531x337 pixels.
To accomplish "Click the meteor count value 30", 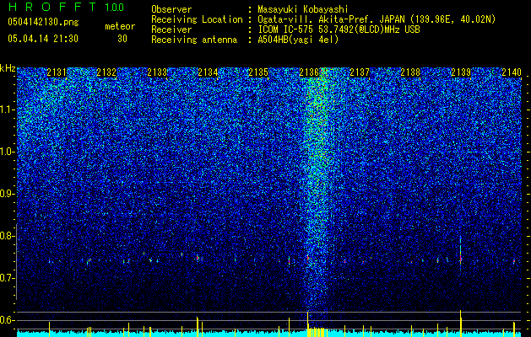I will [122, 39].
